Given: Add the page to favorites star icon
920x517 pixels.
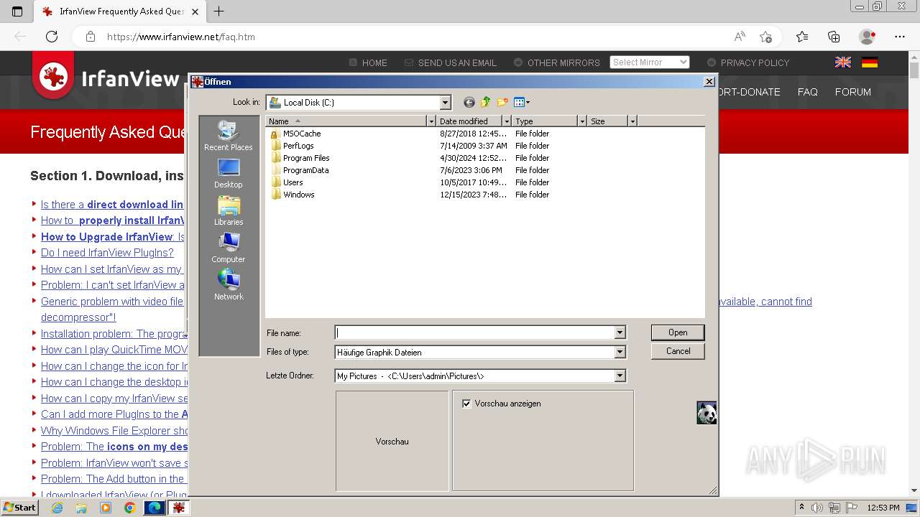Looking at the screenshot, I should point(765,37).
